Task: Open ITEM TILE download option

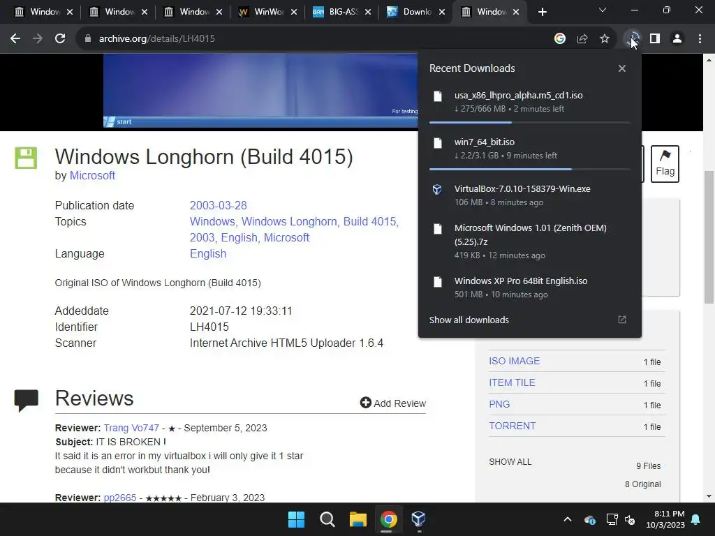Action: pyautogui.click(x=512, y=382)
